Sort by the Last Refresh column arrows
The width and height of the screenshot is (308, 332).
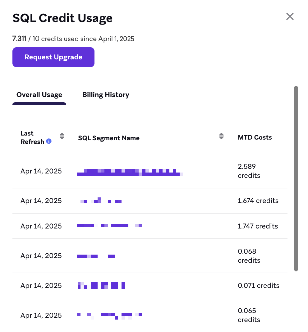click(x=62, y=136)
